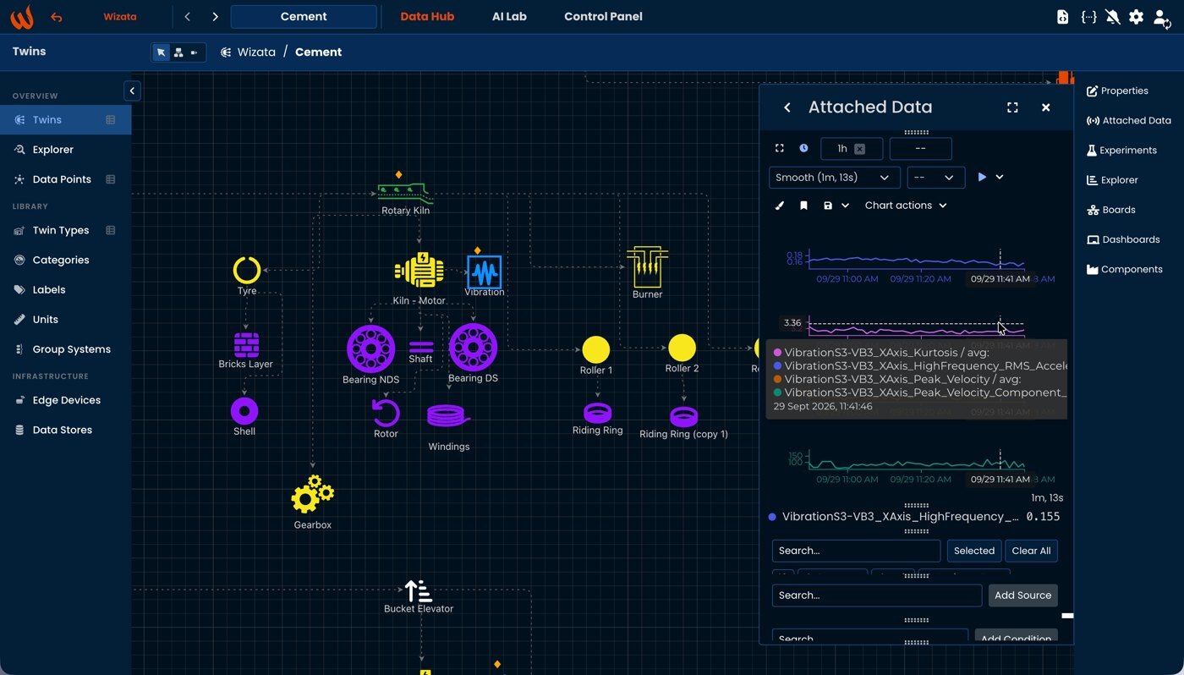Image resolution: width=1184 pixels, height=675 pixels.
Task: Open the notifications muted bell icon
Action: (1112, 17)
